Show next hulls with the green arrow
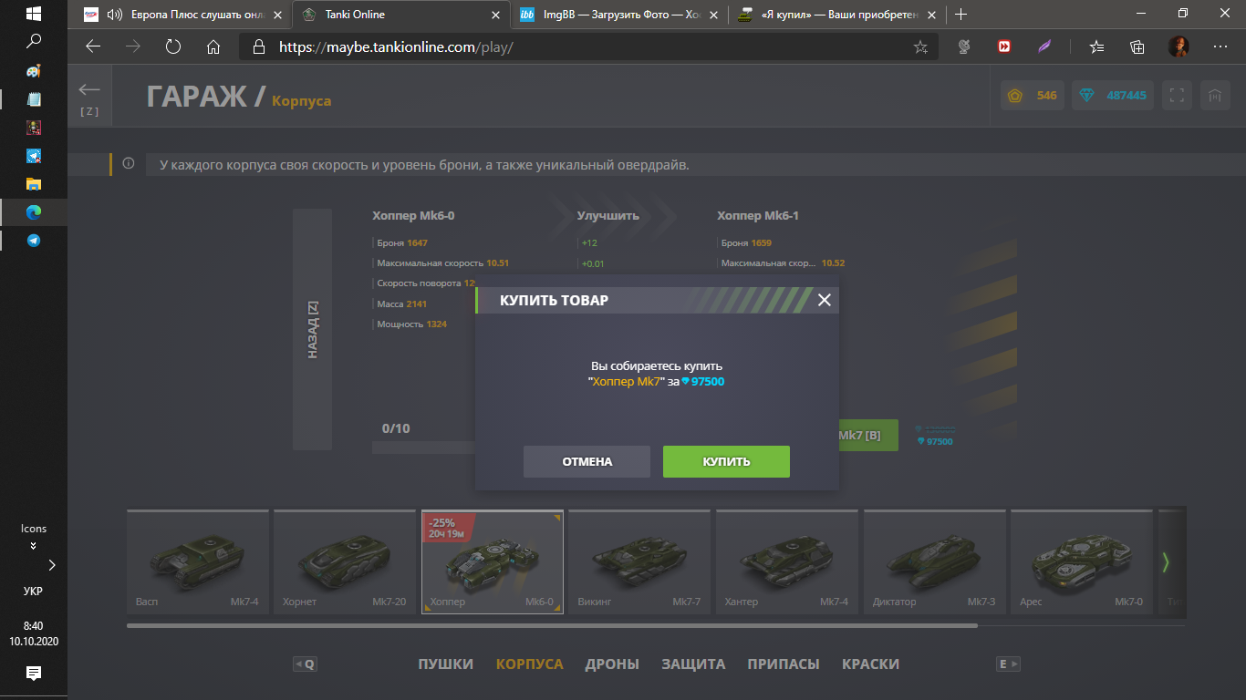Viewport: 1246px width, 700px height. [x=1166, y=561]
